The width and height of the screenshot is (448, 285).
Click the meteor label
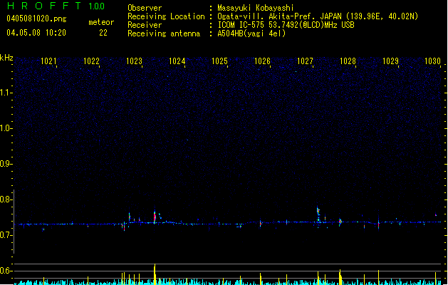(x=101, y=22)
